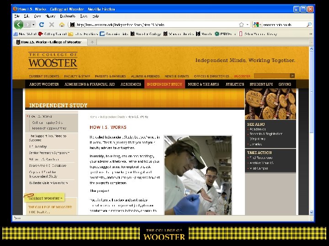
Task: Click the search magnifier icon
Action: tap(309, 25)
